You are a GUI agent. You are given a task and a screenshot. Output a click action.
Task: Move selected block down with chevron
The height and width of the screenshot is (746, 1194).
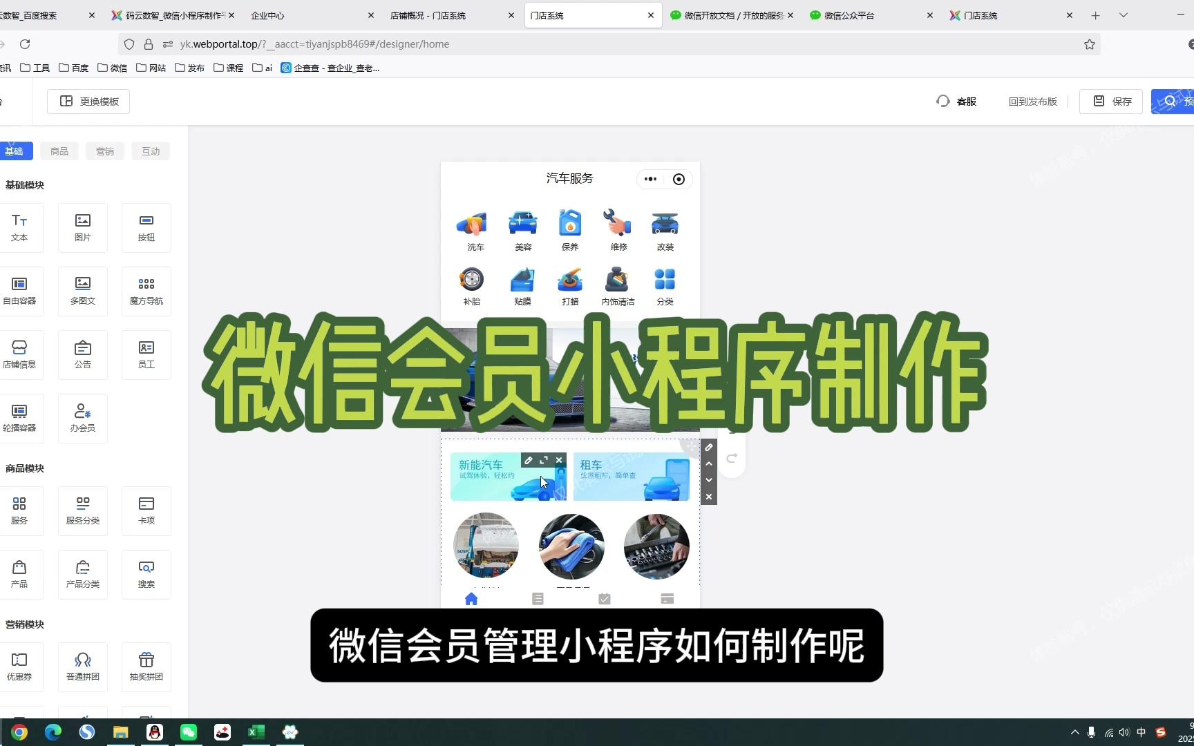pos(709,480)
